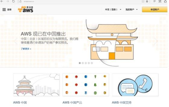Click the headline AWS 现已在中国推出
Viewport: 169px width, 107px height.
click(x=43, y=34)
